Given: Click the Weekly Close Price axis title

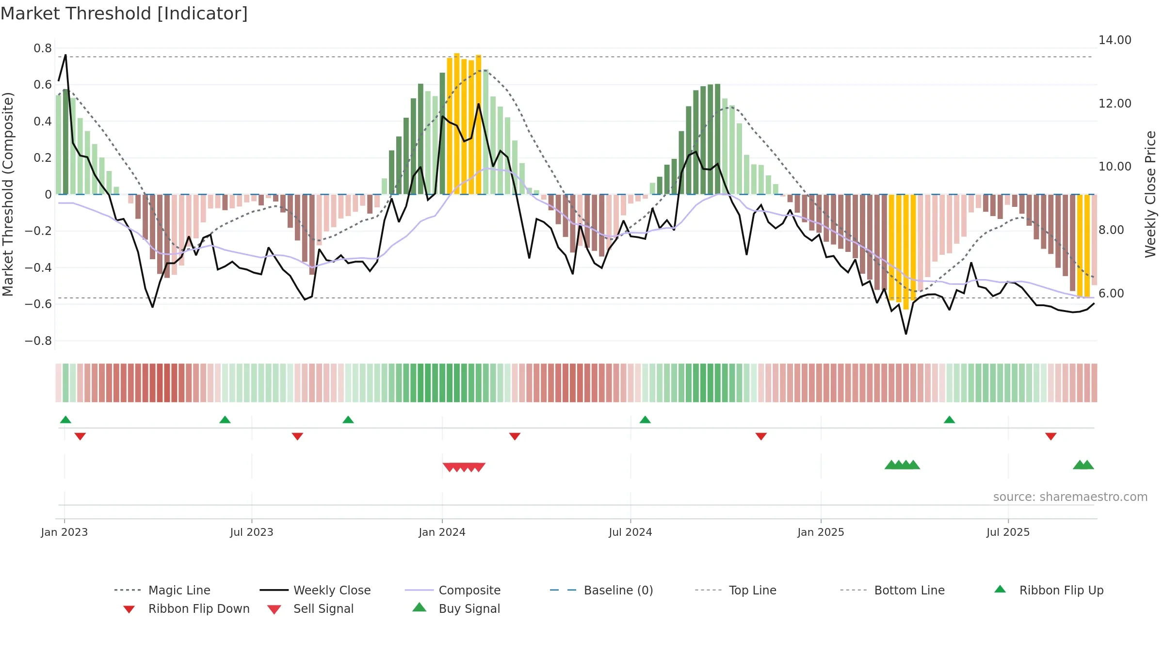Looking at the screenshot, I should (1150, 194).
